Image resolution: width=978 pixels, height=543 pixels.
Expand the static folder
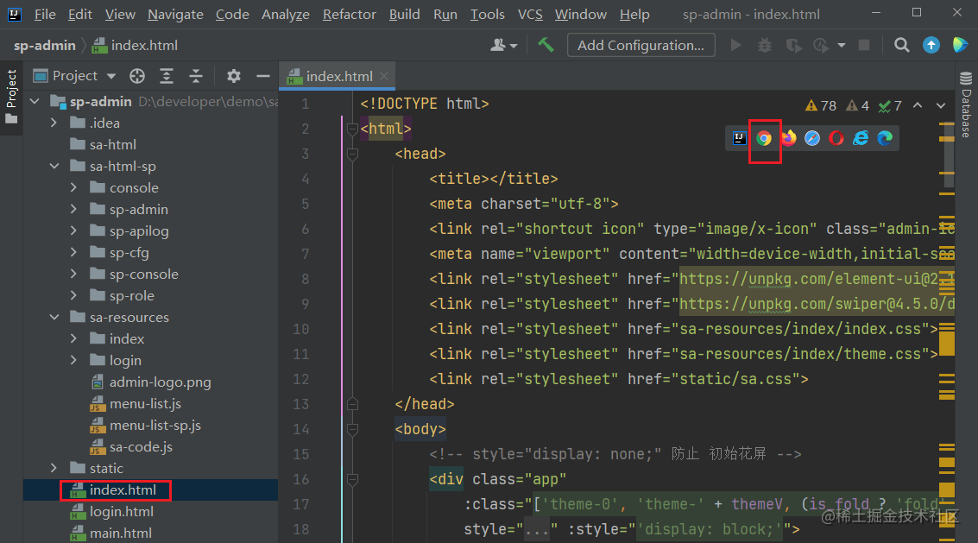pos(54,468)
